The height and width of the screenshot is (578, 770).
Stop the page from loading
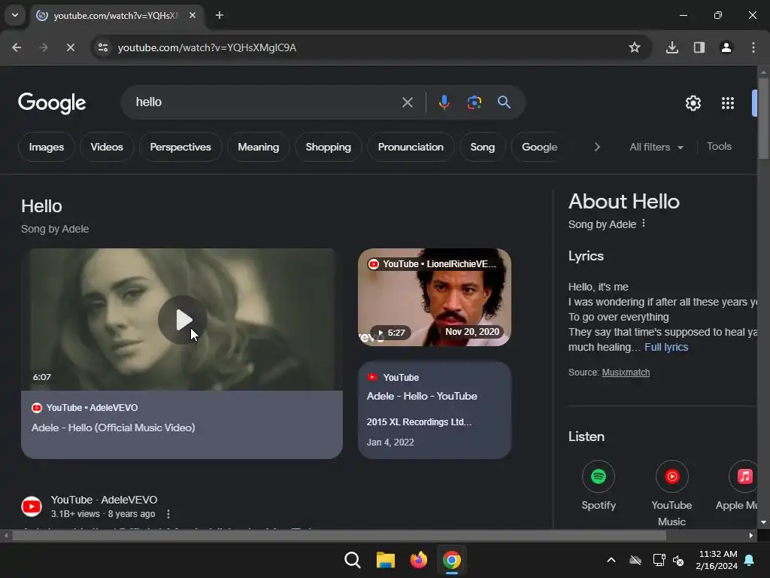(70, 47)
